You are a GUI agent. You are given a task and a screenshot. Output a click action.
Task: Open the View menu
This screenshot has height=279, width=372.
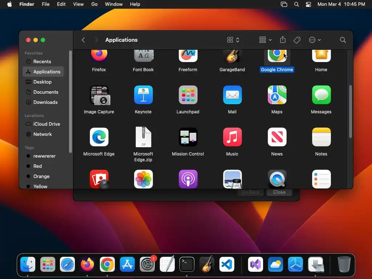point(78,4)
